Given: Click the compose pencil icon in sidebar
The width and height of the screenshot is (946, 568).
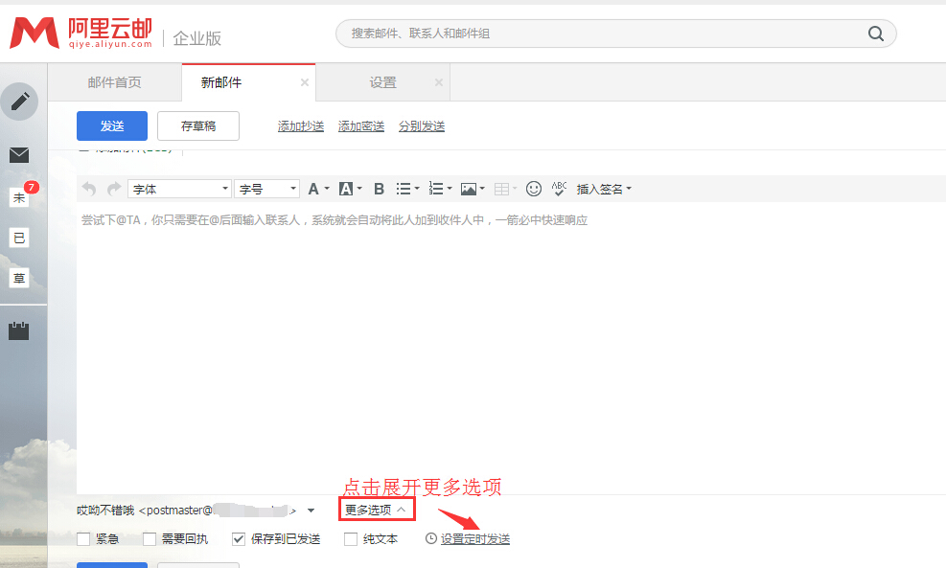Looking at the screenshot, I should [x=19, y=102].
